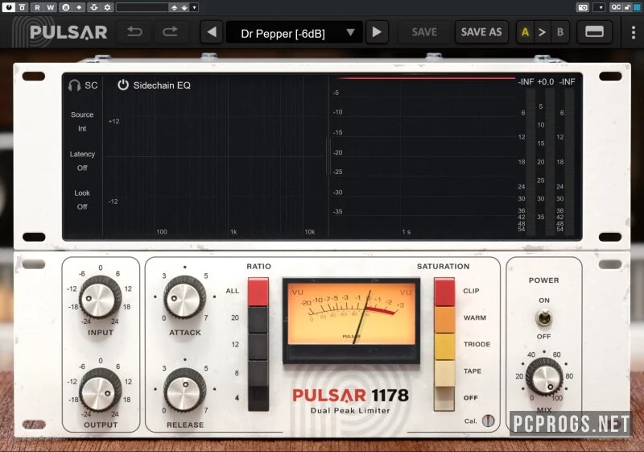Click the host snapshot camera icon

tap(583, 7)
